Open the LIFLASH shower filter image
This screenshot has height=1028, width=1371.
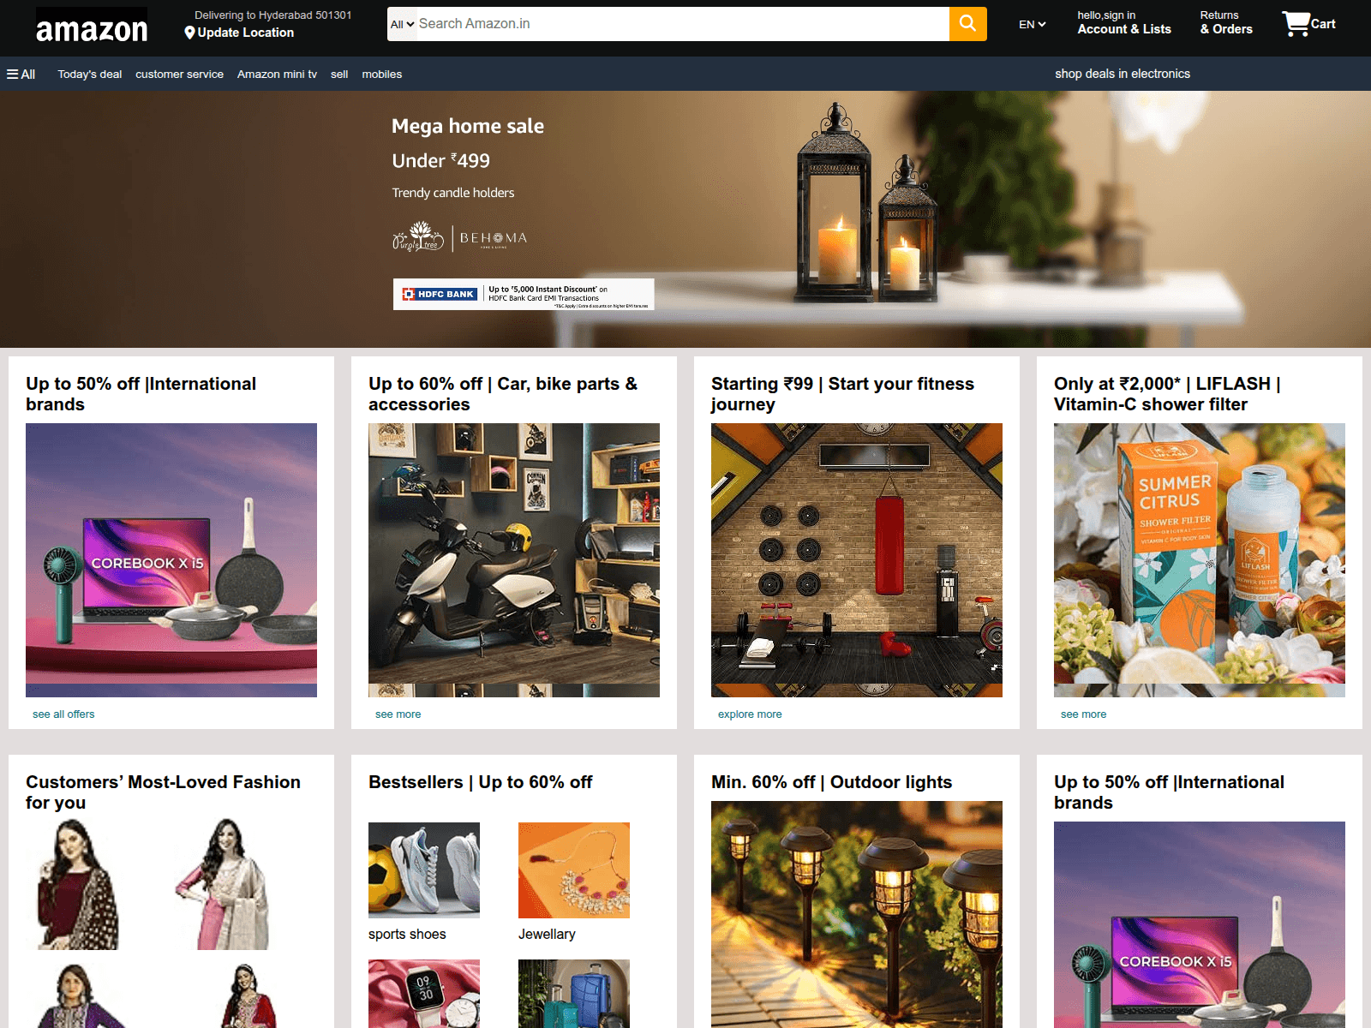1199,559
